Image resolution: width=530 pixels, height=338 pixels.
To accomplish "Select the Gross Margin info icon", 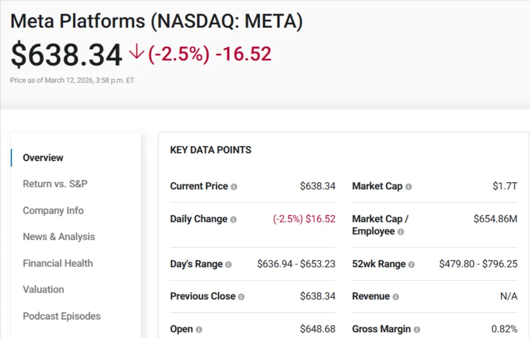I will point(417,329).
